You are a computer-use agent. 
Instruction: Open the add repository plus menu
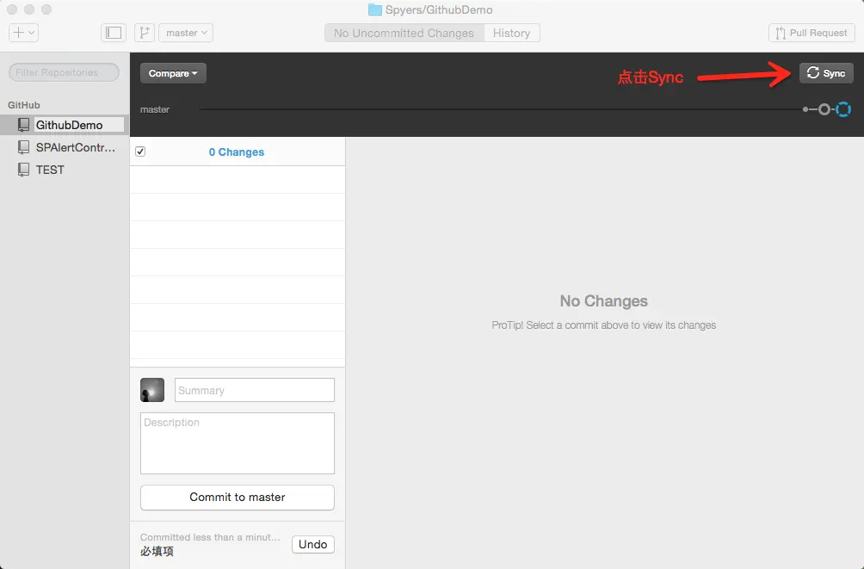(x=23, y=33)
